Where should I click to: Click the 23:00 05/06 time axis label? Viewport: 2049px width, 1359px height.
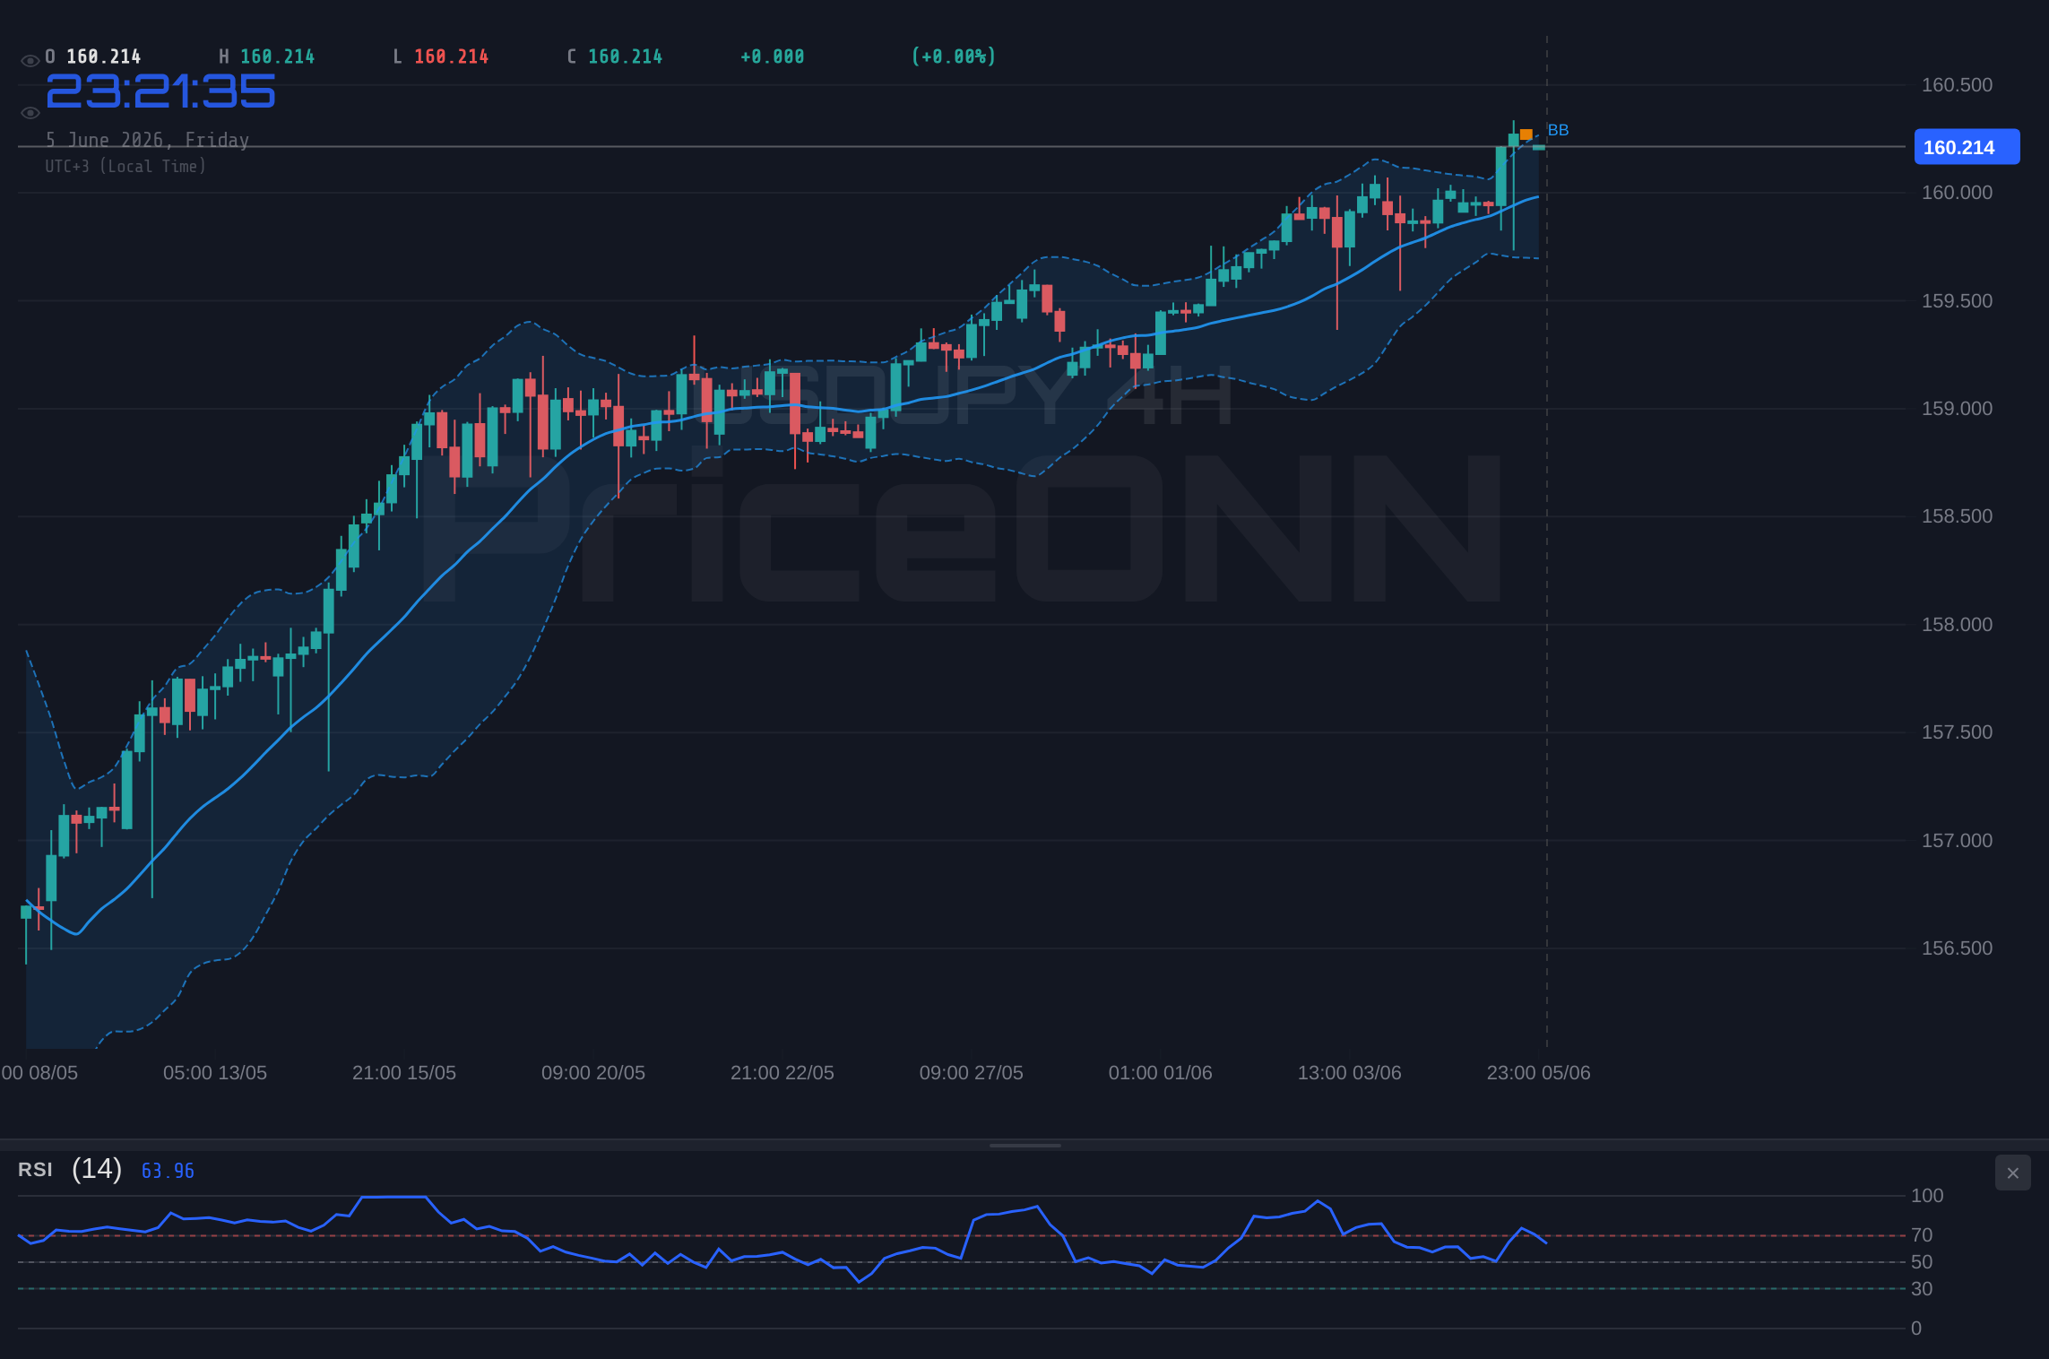click(1538, 1072)
